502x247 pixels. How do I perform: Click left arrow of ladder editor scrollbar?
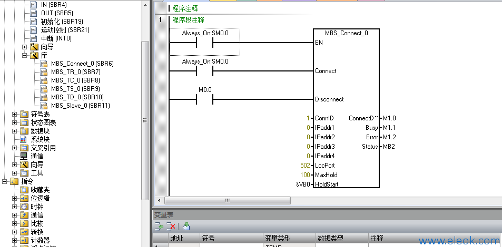(x=159, y=200)
